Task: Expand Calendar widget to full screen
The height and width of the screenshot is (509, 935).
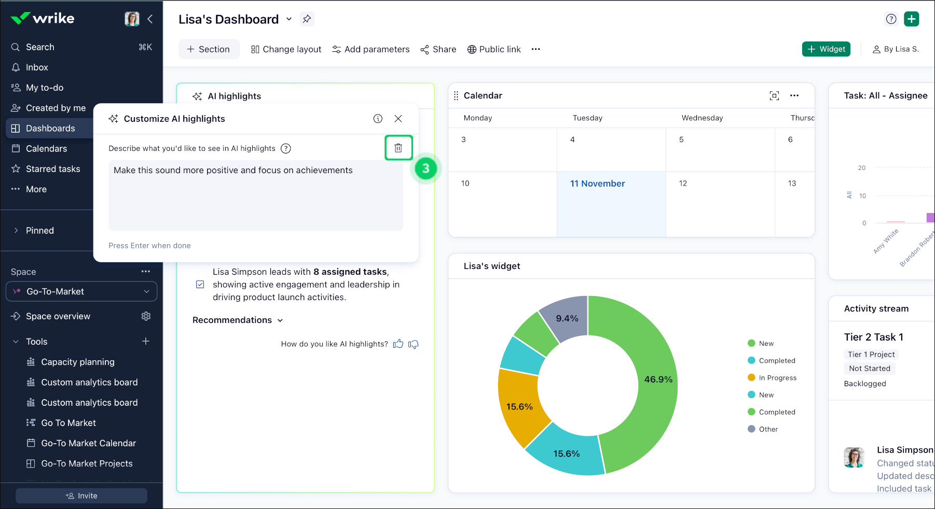Action: (774, 95)
